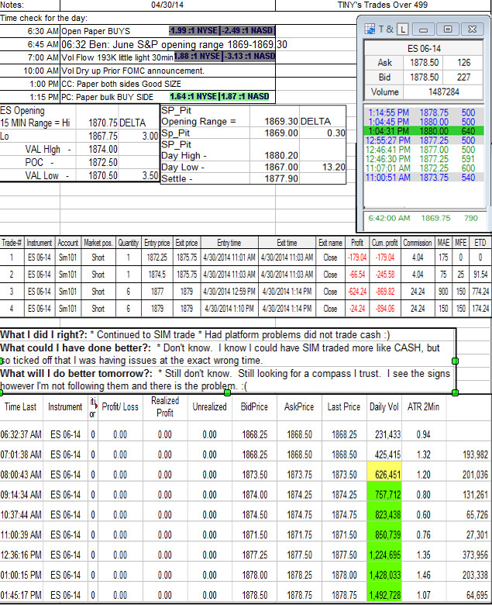Click the Ben June S&P opening range note
This screenshot has height=605, width=492.
point(174,44)
